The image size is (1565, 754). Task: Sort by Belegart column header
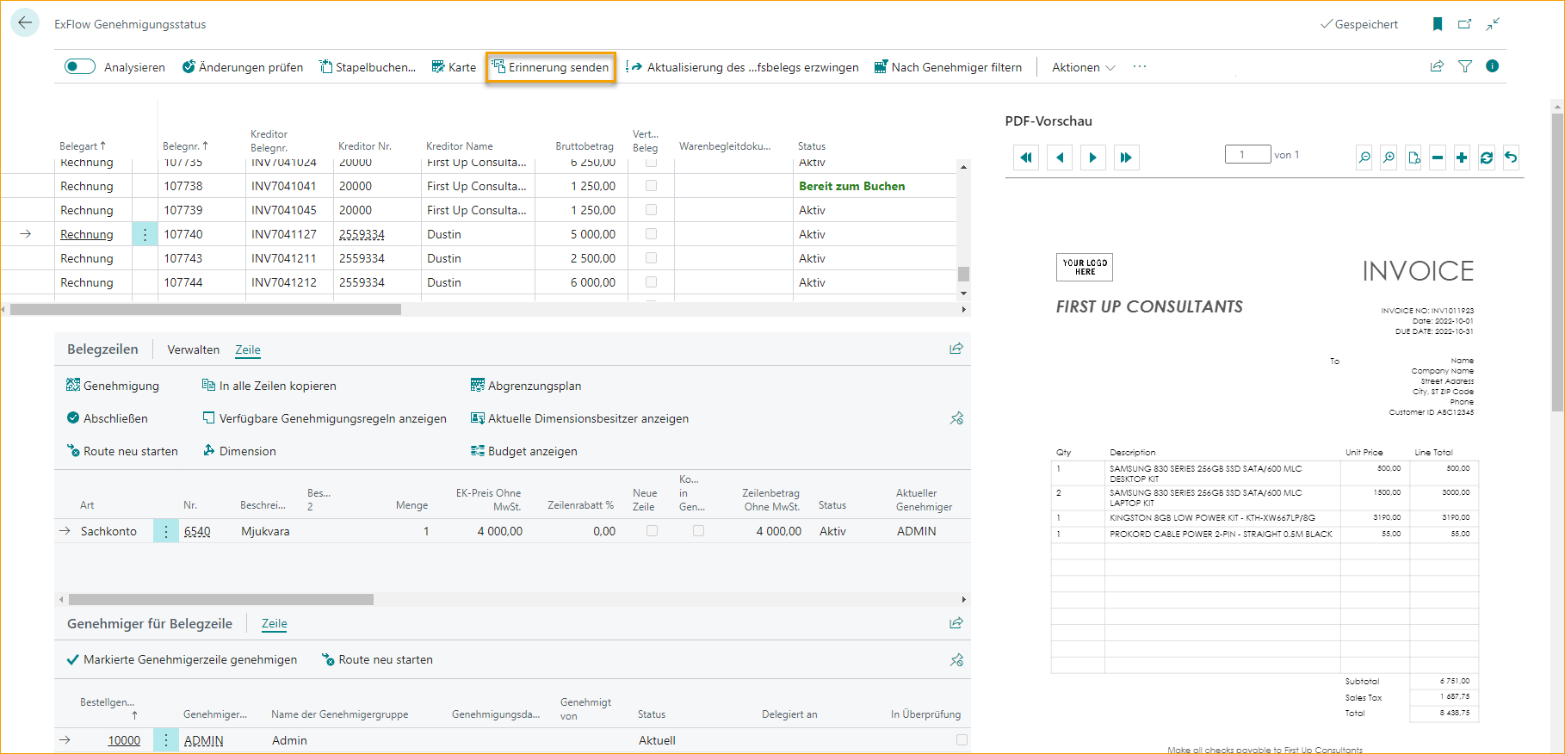(x=83, y=146)
